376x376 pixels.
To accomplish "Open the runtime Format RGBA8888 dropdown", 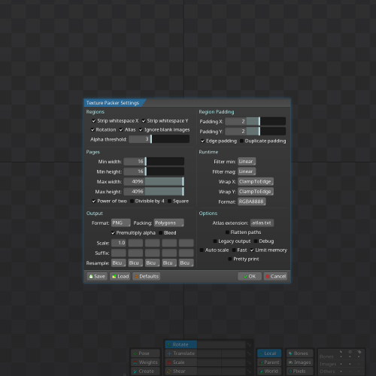I will pos(252,202).
